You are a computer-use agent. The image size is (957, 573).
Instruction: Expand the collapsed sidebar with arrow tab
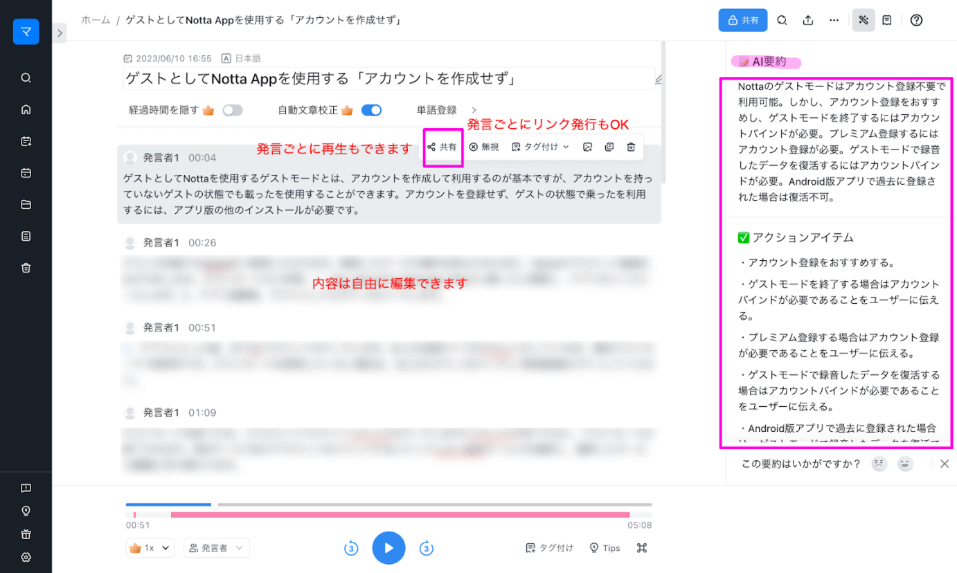coord(60,33)
